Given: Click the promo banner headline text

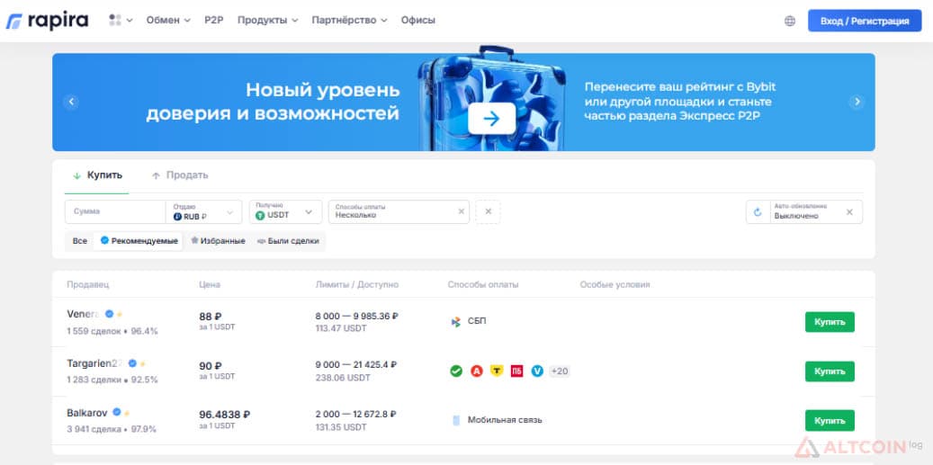Looking at the screenshot, I should (x=274, y=102).
